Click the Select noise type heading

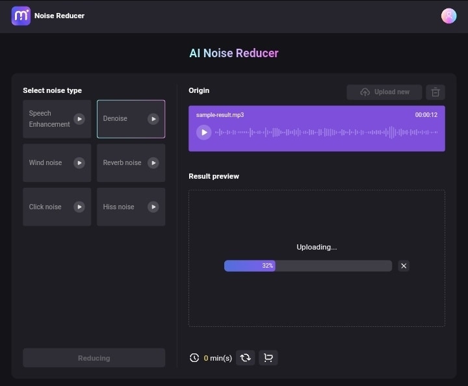(52, 90)
